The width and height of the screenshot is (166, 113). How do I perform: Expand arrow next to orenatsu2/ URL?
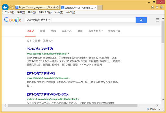(70, 78)
